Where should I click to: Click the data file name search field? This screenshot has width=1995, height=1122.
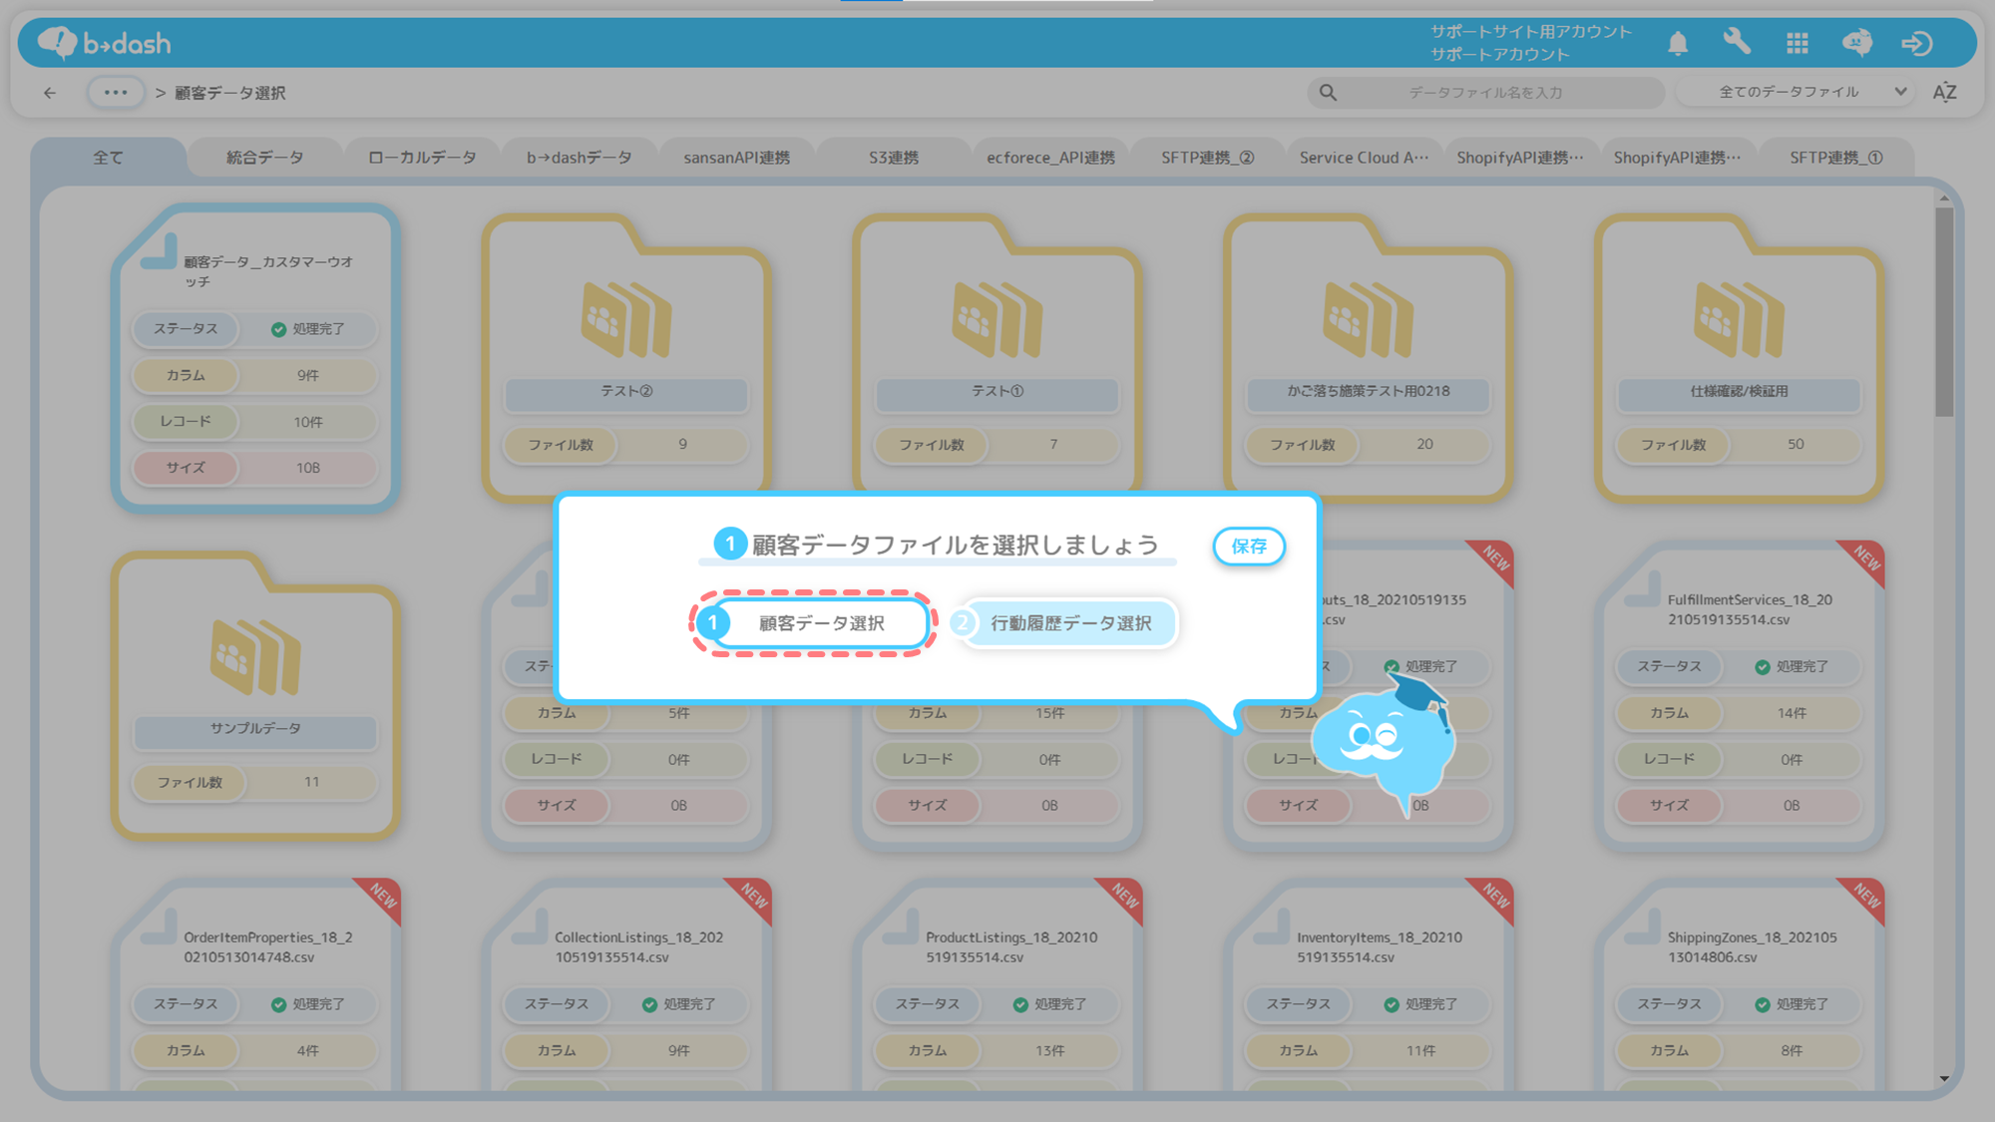[1485, 93]
